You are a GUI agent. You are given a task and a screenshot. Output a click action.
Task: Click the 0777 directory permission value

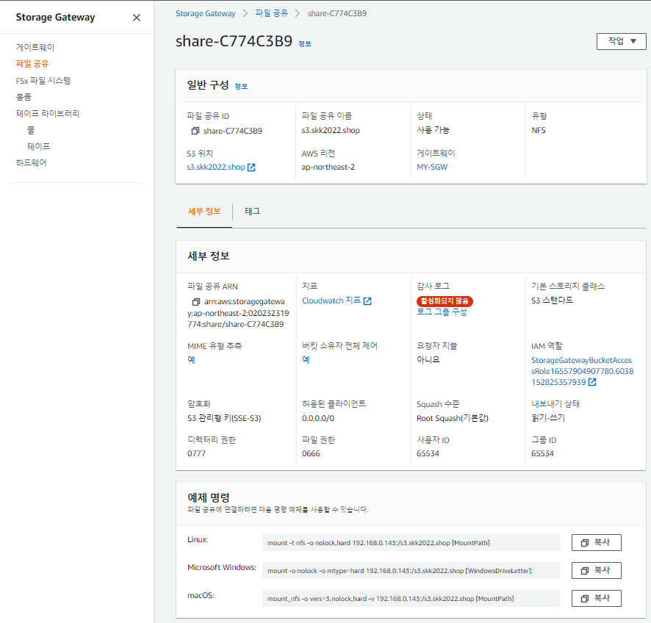click(x=196, y=453)
